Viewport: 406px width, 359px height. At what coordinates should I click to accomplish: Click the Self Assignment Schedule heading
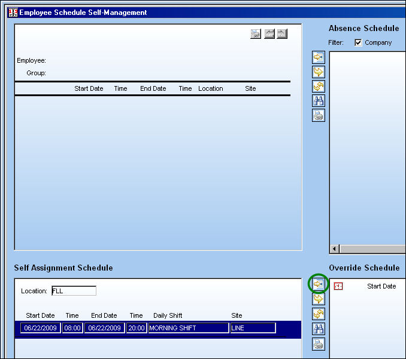tap(63, 268)
